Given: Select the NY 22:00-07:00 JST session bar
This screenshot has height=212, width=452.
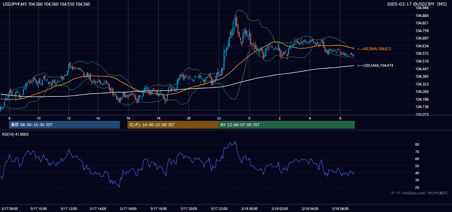Looking at the screenshot, I should point(286,125).
